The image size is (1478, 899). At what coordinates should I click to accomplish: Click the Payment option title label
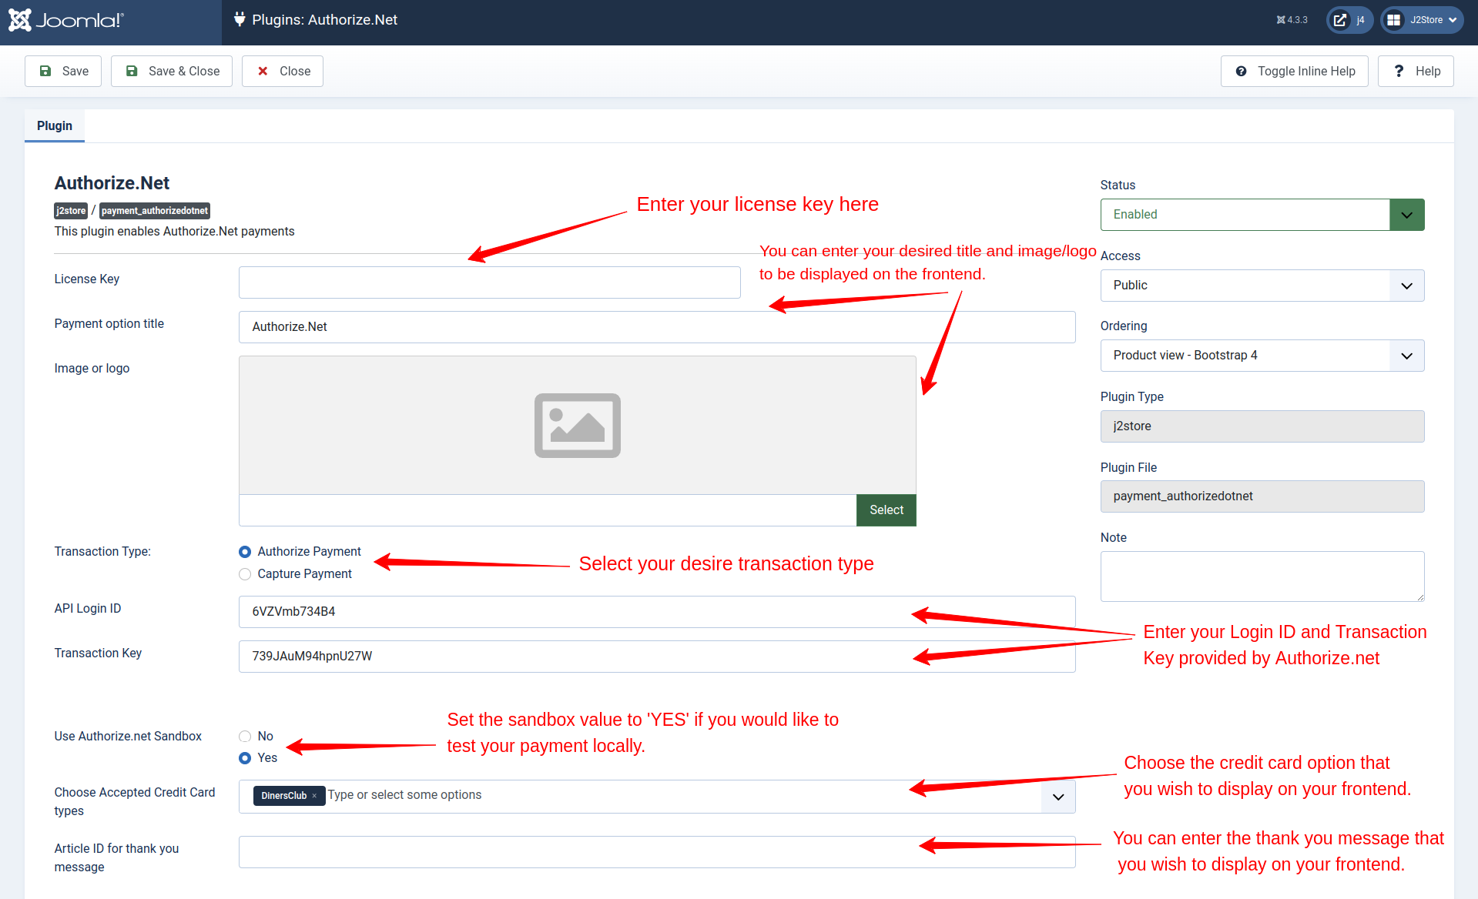click(x=109, y=324)
